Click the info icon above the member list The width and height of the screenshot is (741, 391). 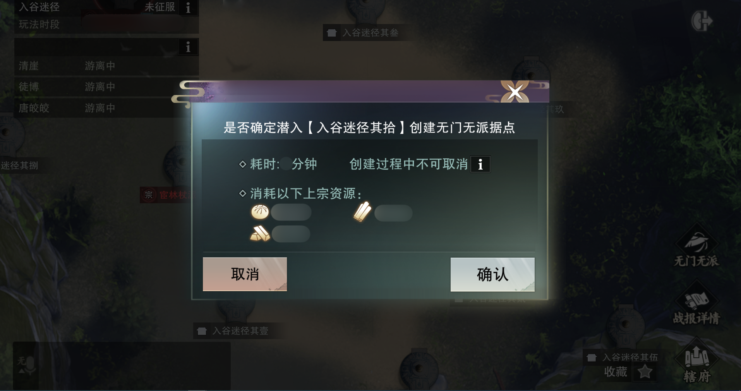pyautogui.click(x=188, y=47)
